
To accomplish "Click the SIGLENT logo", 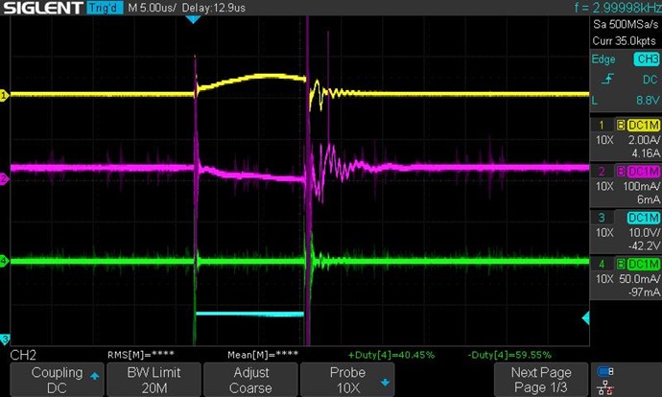I will coord(42,8).
